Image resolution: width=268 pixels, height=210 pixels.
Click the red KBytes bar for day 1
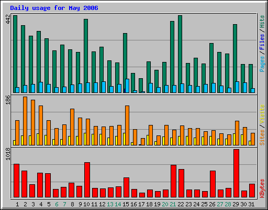pos(16,181)
